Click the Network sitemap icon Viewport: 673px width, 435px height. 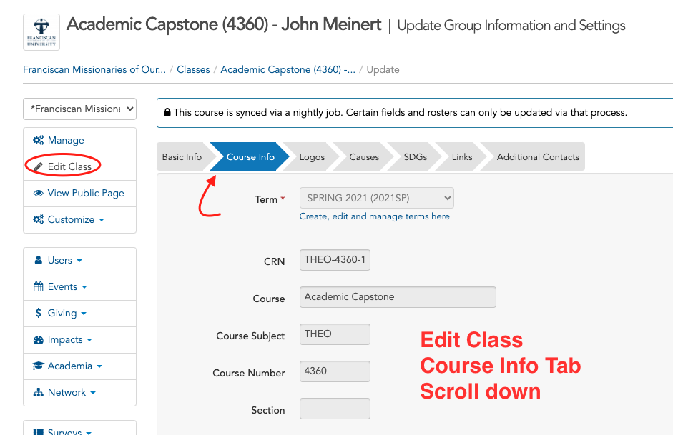(38, 393)
